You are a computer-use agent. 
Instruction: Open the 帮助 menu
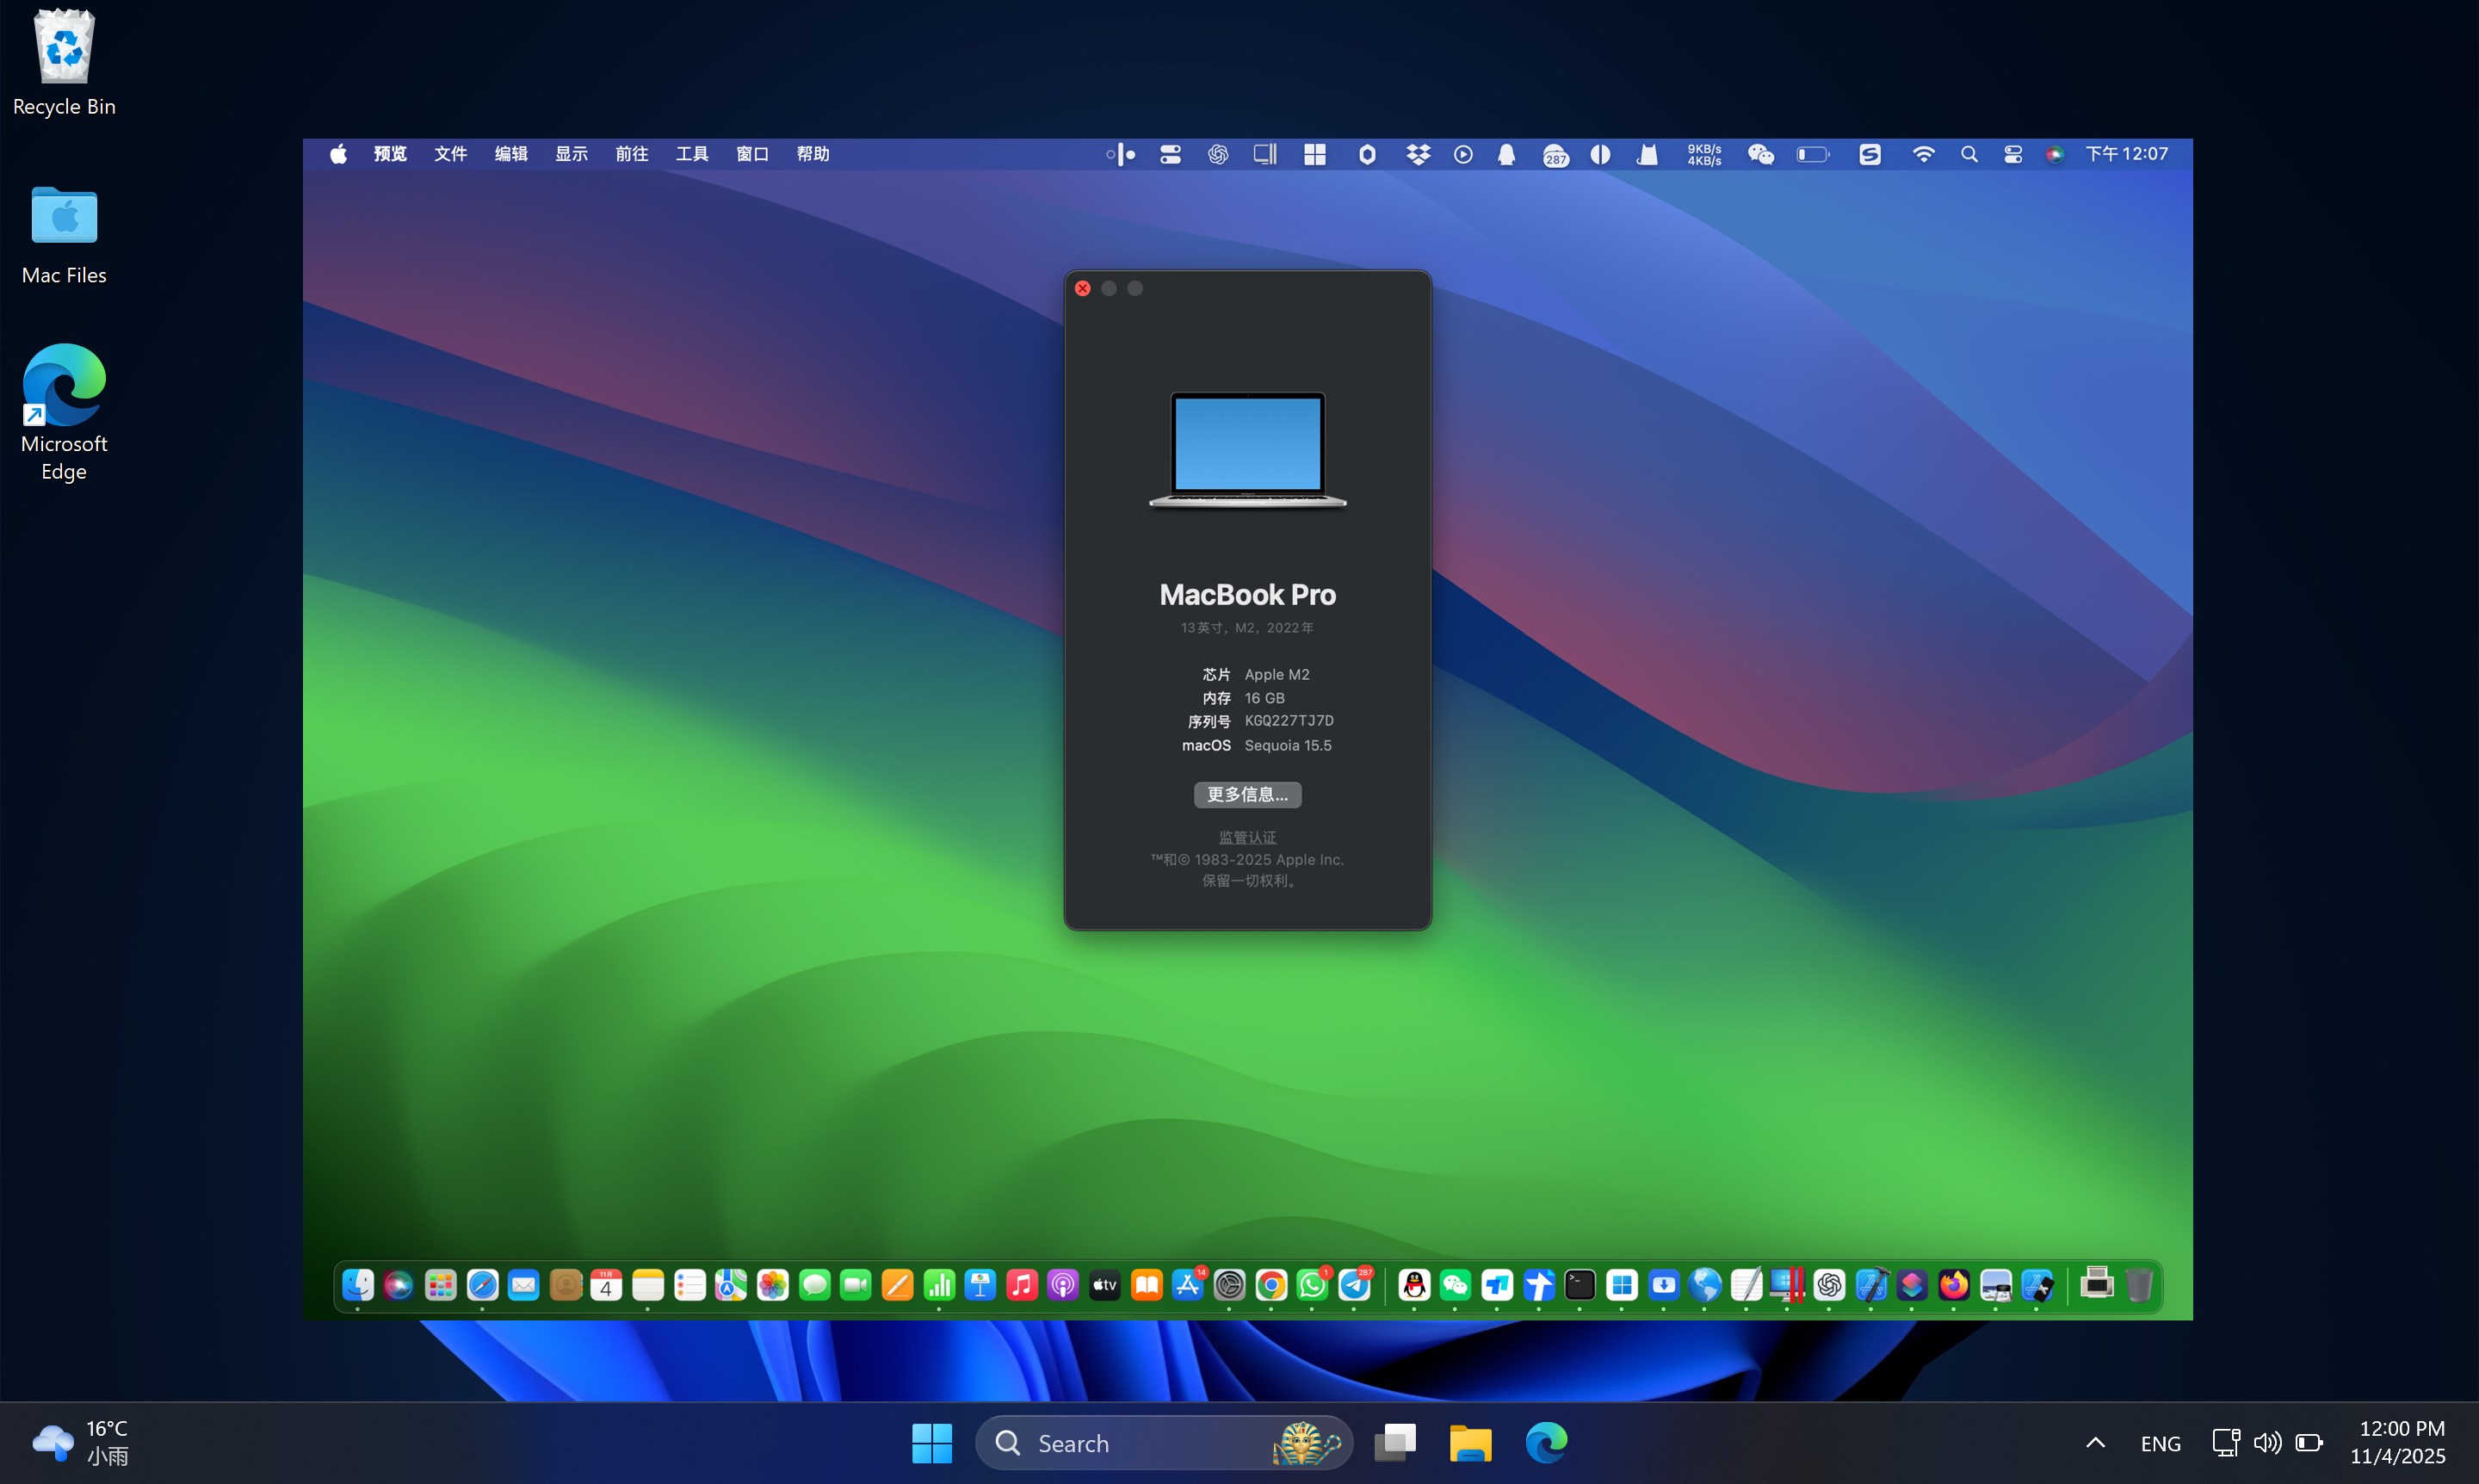813,154
